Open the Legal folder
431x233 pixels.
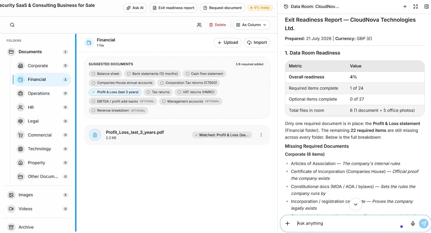coord(42,121)
